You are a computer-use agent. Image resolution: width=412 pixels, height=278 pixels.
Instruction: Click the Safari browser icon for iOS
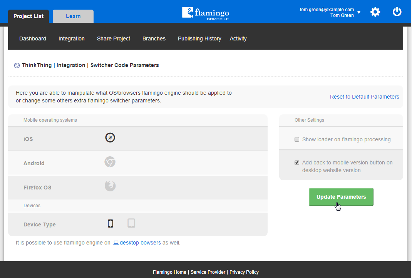110,138
